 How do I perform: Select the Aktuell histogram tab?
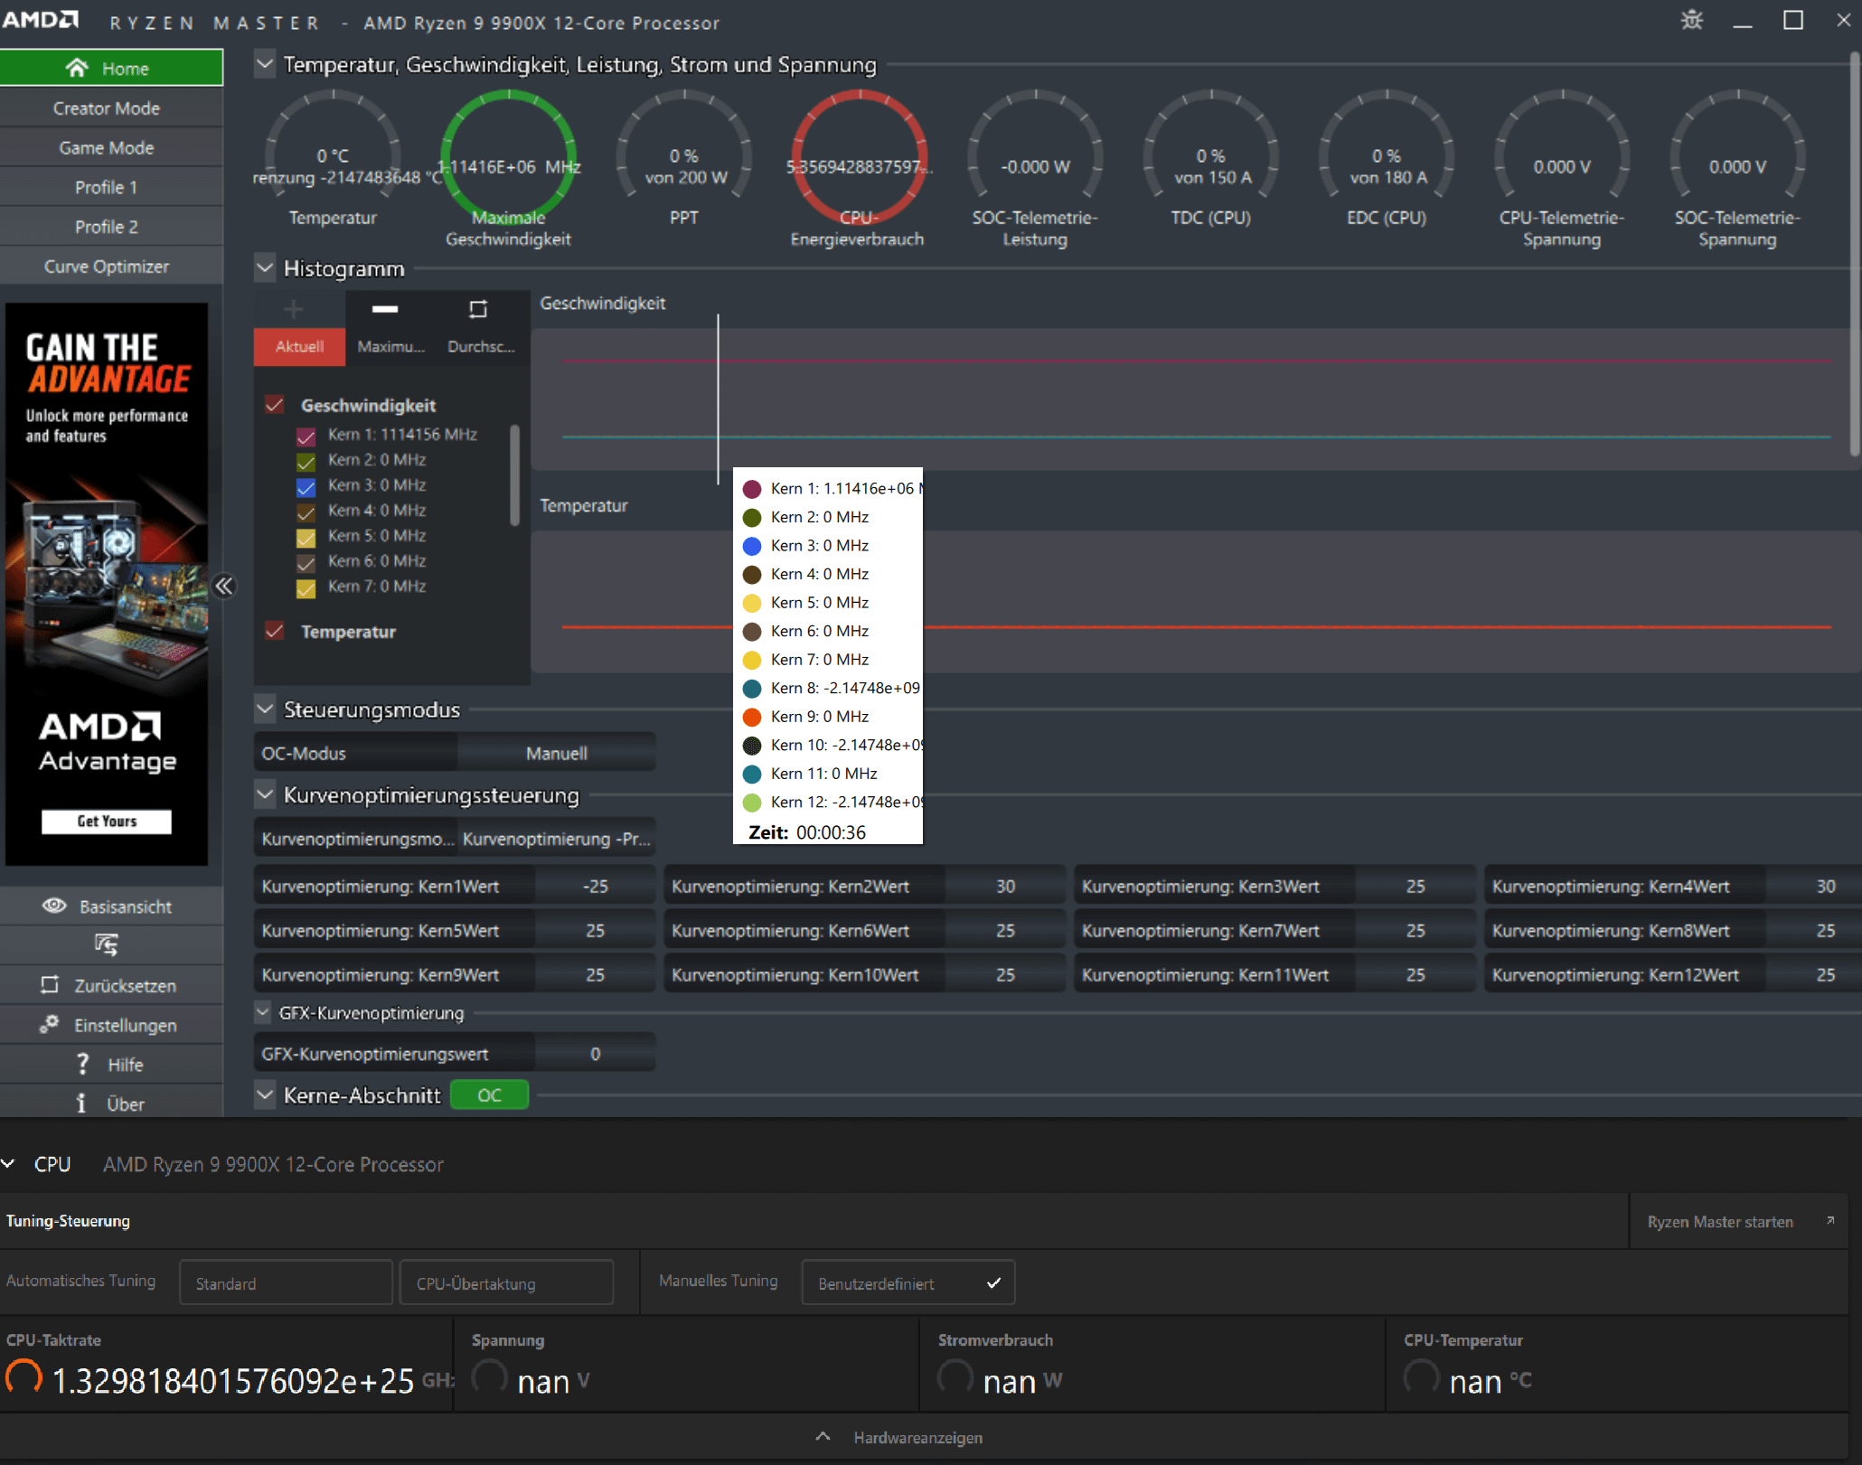(x=299, y=346)
